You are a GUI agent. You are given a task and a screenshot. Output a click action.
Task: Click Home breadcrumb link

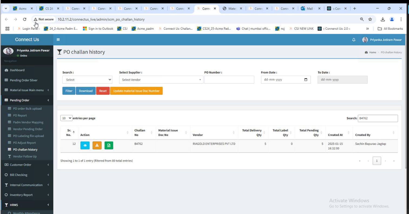click(x=373, y=52)
